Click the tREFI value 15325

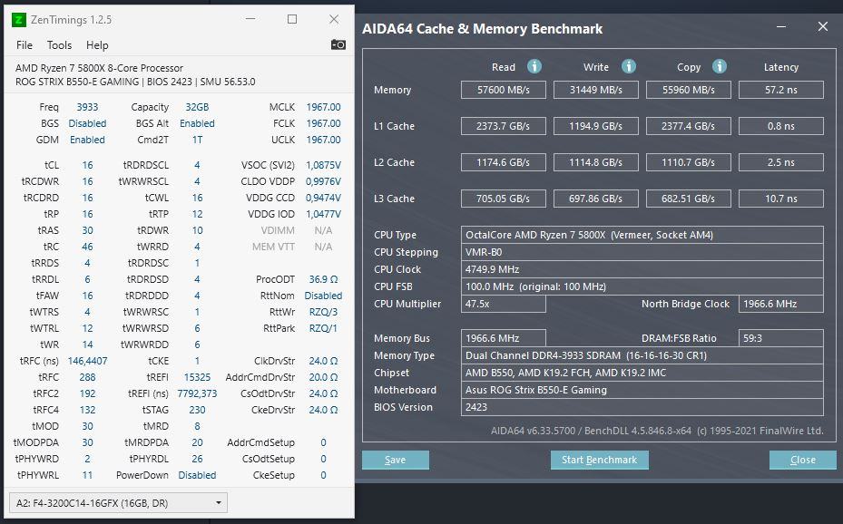pos(197,377)
